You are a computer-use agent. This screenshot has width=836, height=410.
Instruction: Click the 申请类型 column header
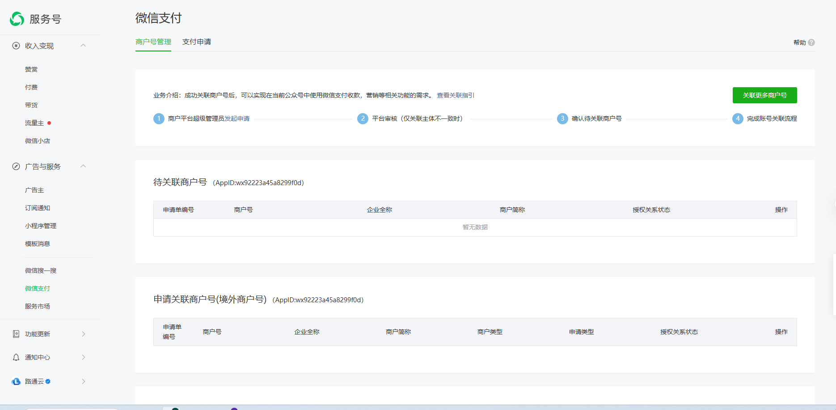(x=582, y=332)
